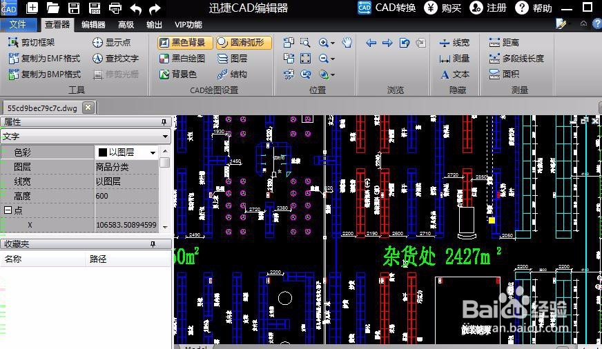This screenshot has height=349, width=602.
Task: Open the 查找文字 search tool
Action: tap(115, 59)
